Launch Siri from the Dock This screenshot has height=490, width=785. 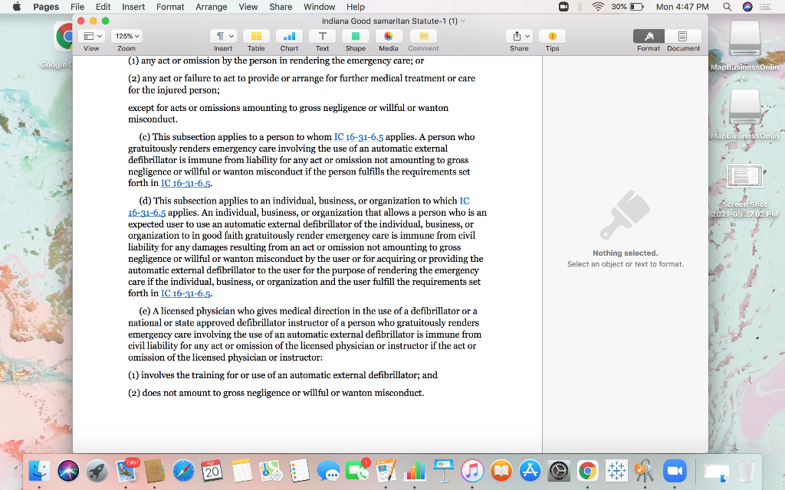pos(68,471)
